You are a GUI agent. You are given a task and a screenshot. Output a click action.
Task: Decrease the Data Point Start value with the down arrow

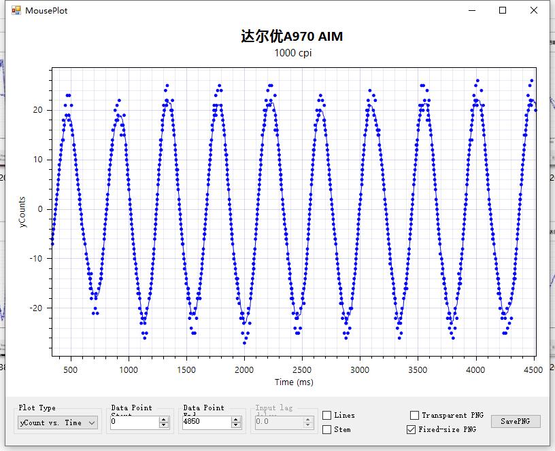tap(164, 425)
